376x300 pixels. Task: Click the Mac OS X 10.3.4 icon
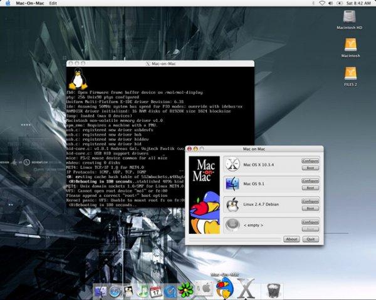(233, 164)
